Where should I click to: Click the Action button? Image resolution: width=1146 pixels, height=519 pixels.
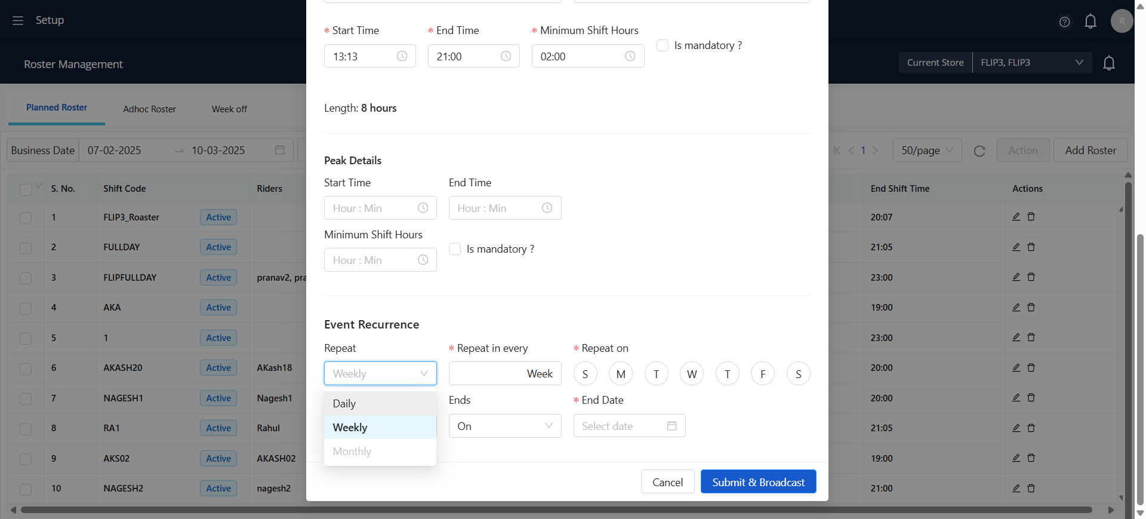click(x=1023, y=151)
